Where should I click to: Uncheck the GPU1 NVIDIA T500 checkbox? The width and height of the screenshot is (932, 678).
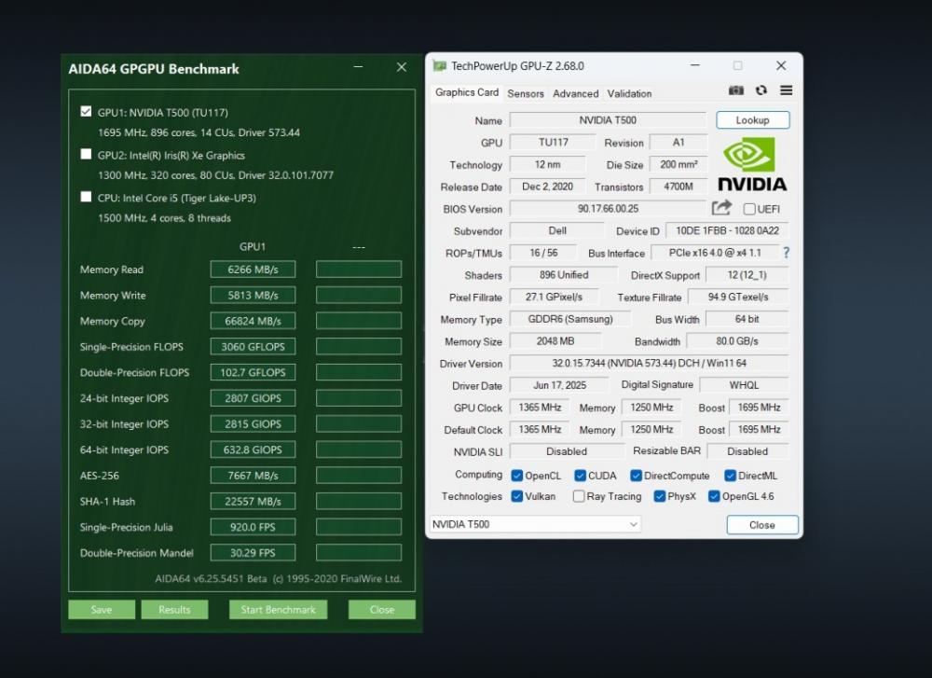(87, 112)
